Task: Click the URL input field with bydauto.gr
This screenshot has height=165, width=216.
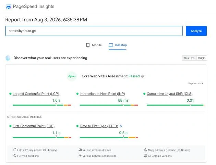Action: tap(94, 31)
